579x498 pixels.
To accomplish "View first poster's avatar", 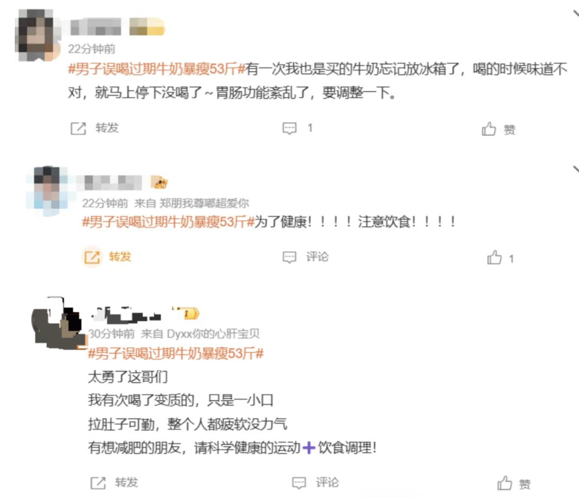I will coord(36,35).
